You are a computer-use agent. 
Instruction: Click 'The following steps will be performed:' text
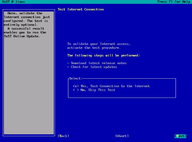pyautogui.click(x=104, y=55)
